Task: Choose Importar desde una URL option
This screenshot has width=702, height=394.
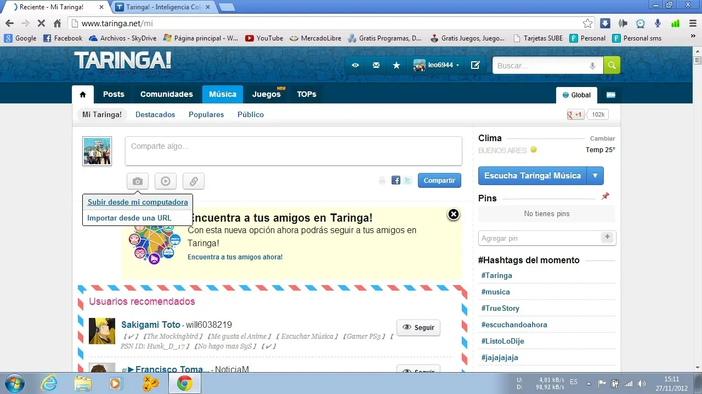Action: pos(129,218)
